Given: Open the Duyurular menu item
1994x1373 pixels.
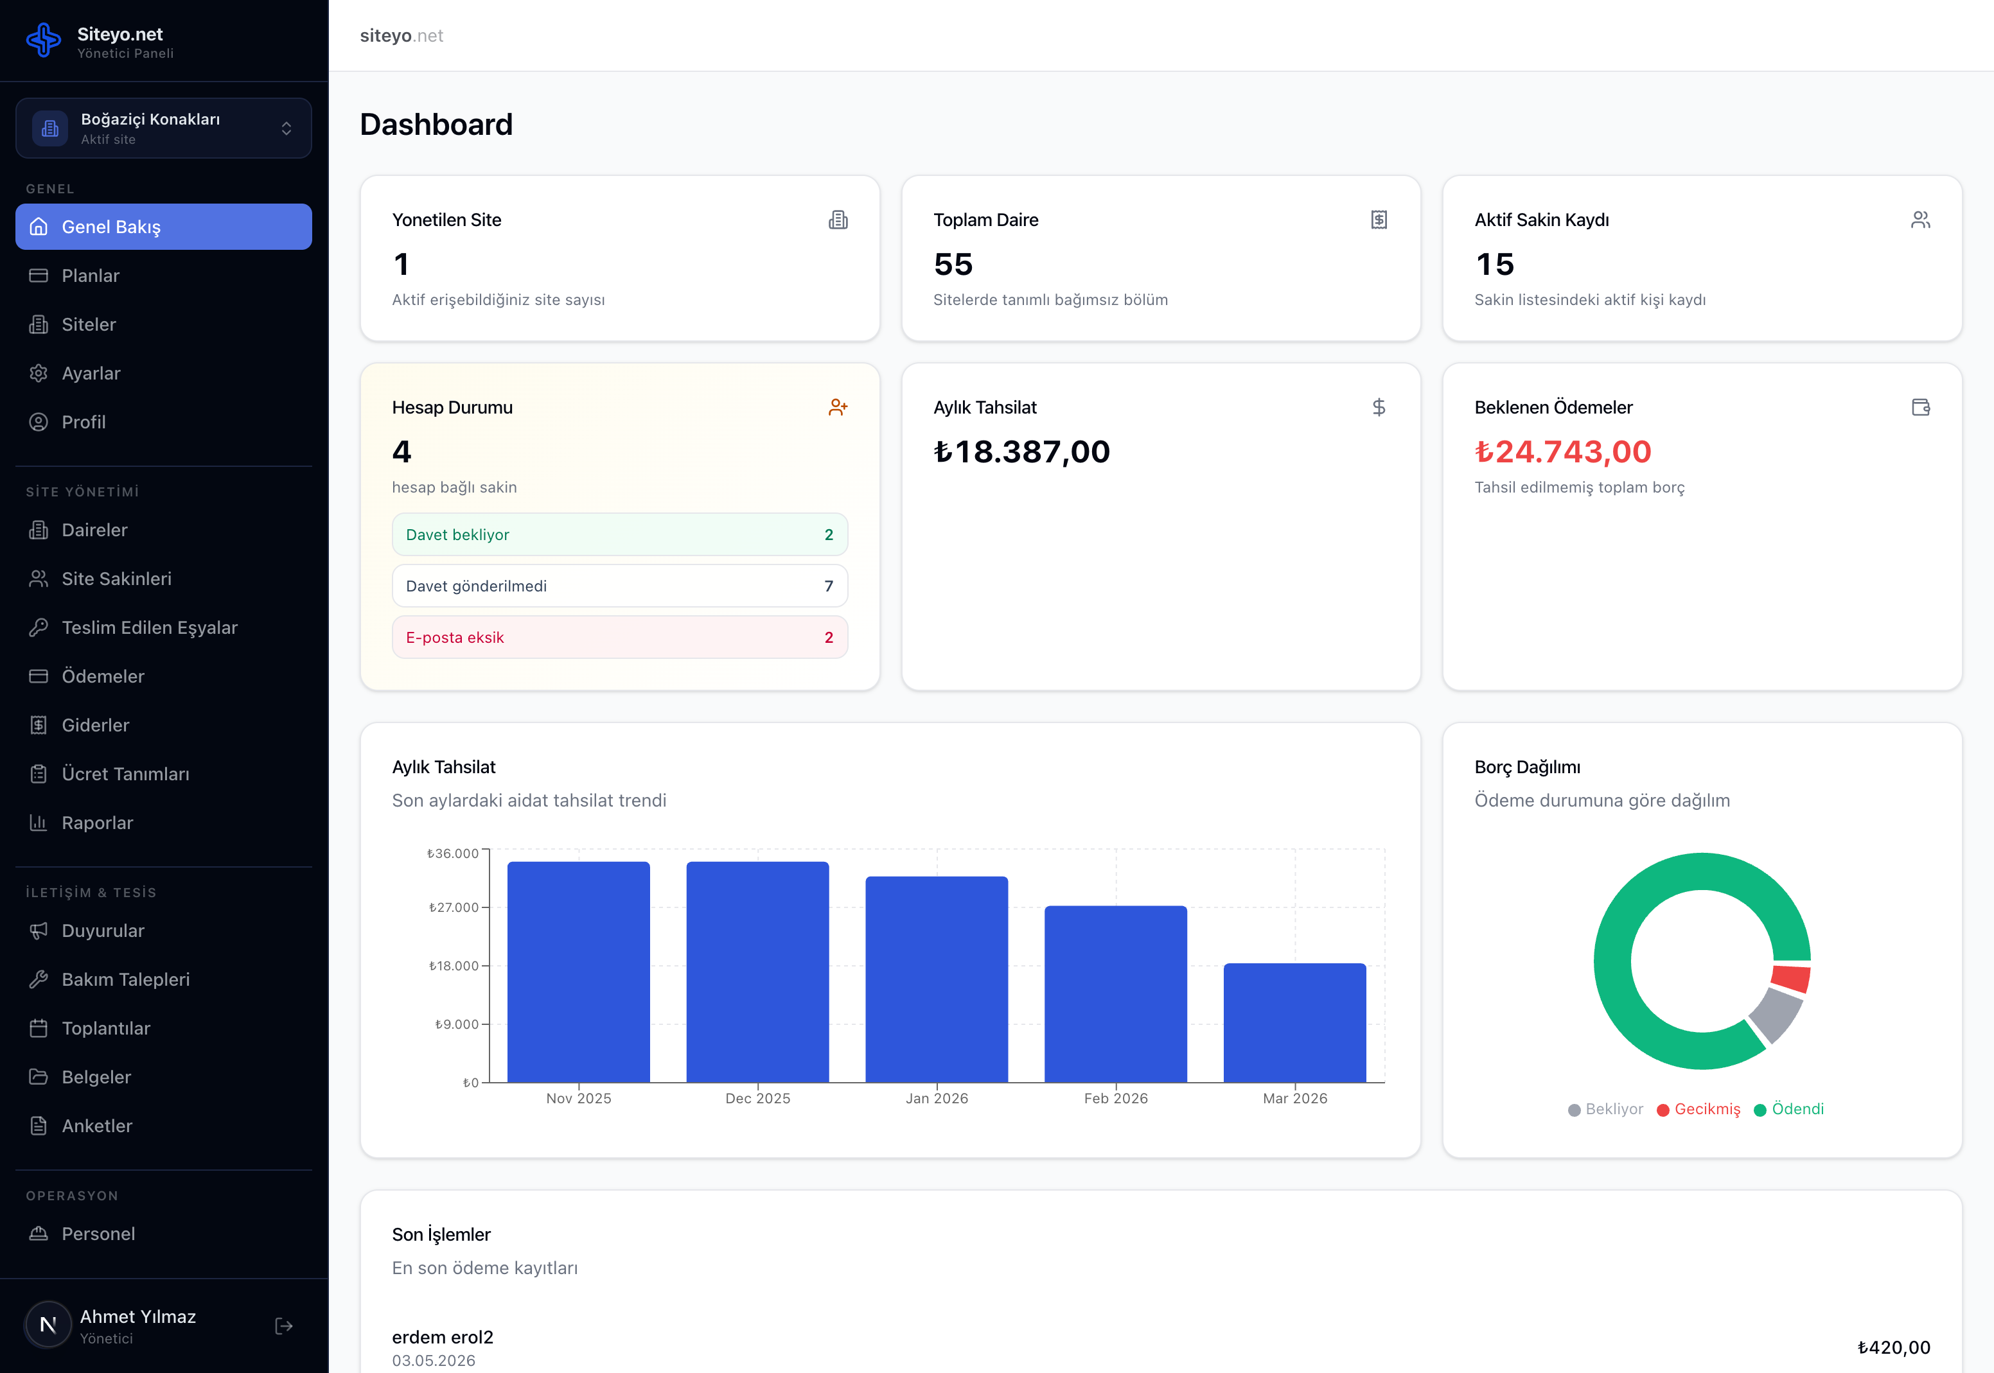Looking at the screenshot, I should 102,931.
